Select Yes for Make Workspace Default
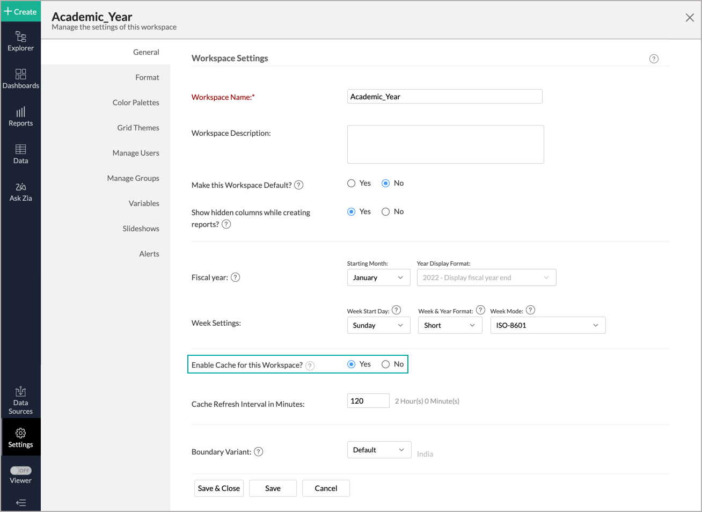 point(352,184)
